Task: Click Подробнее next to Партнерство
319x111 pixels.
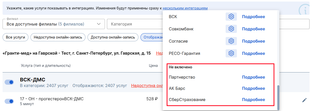Action: (254, 77)
